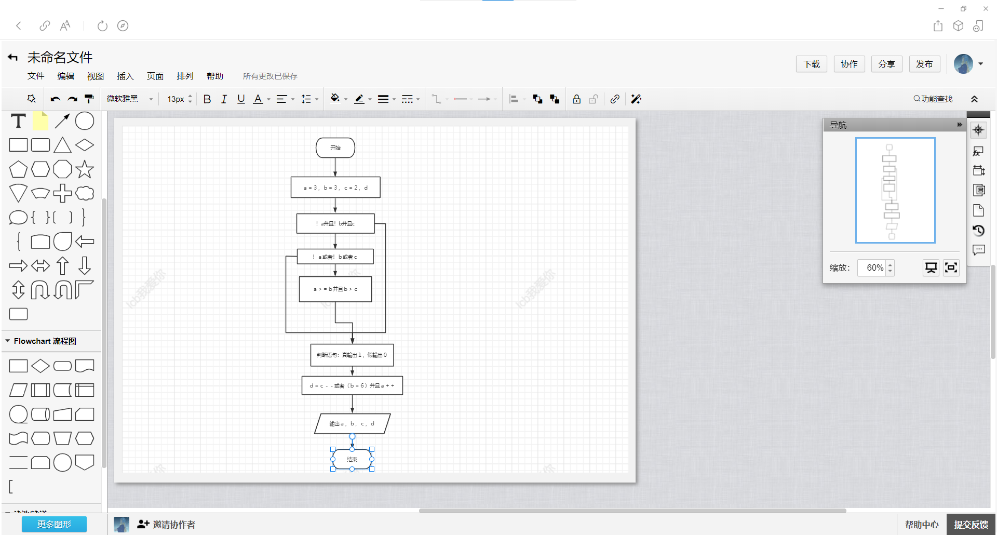Select the flowchart parallelogram data shape
The height and width of the screenshot is (535, 997).
(18, 390)
